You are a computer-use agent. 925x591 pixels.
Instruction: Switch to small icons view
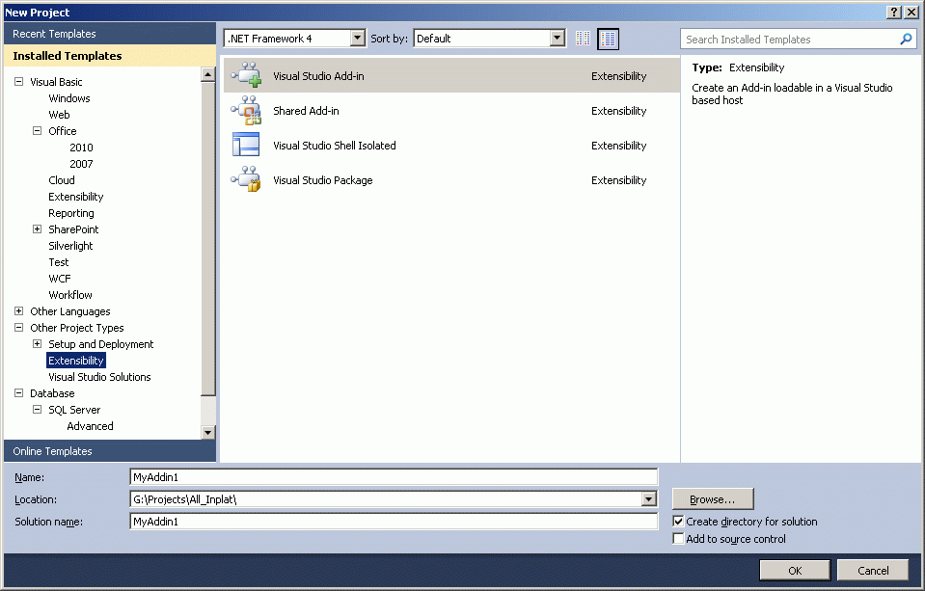point(583,39)
